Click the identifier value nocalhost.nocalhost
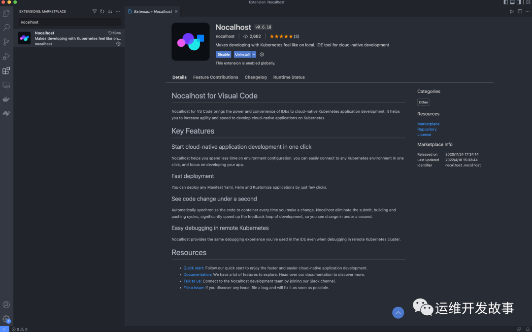 [x=463, y=165]
